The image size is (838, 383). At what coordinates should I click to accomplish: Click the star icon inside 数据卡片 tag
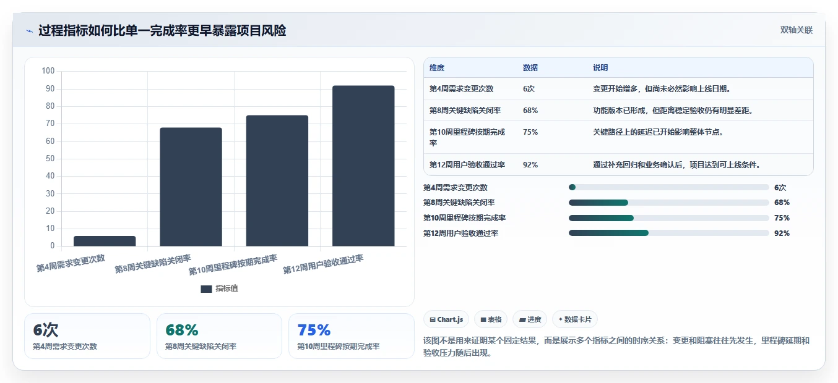561,319
